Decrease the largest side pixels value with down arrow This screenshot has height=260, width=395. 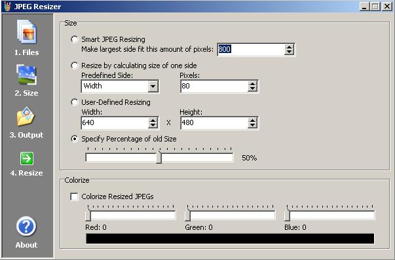(289, 52)
